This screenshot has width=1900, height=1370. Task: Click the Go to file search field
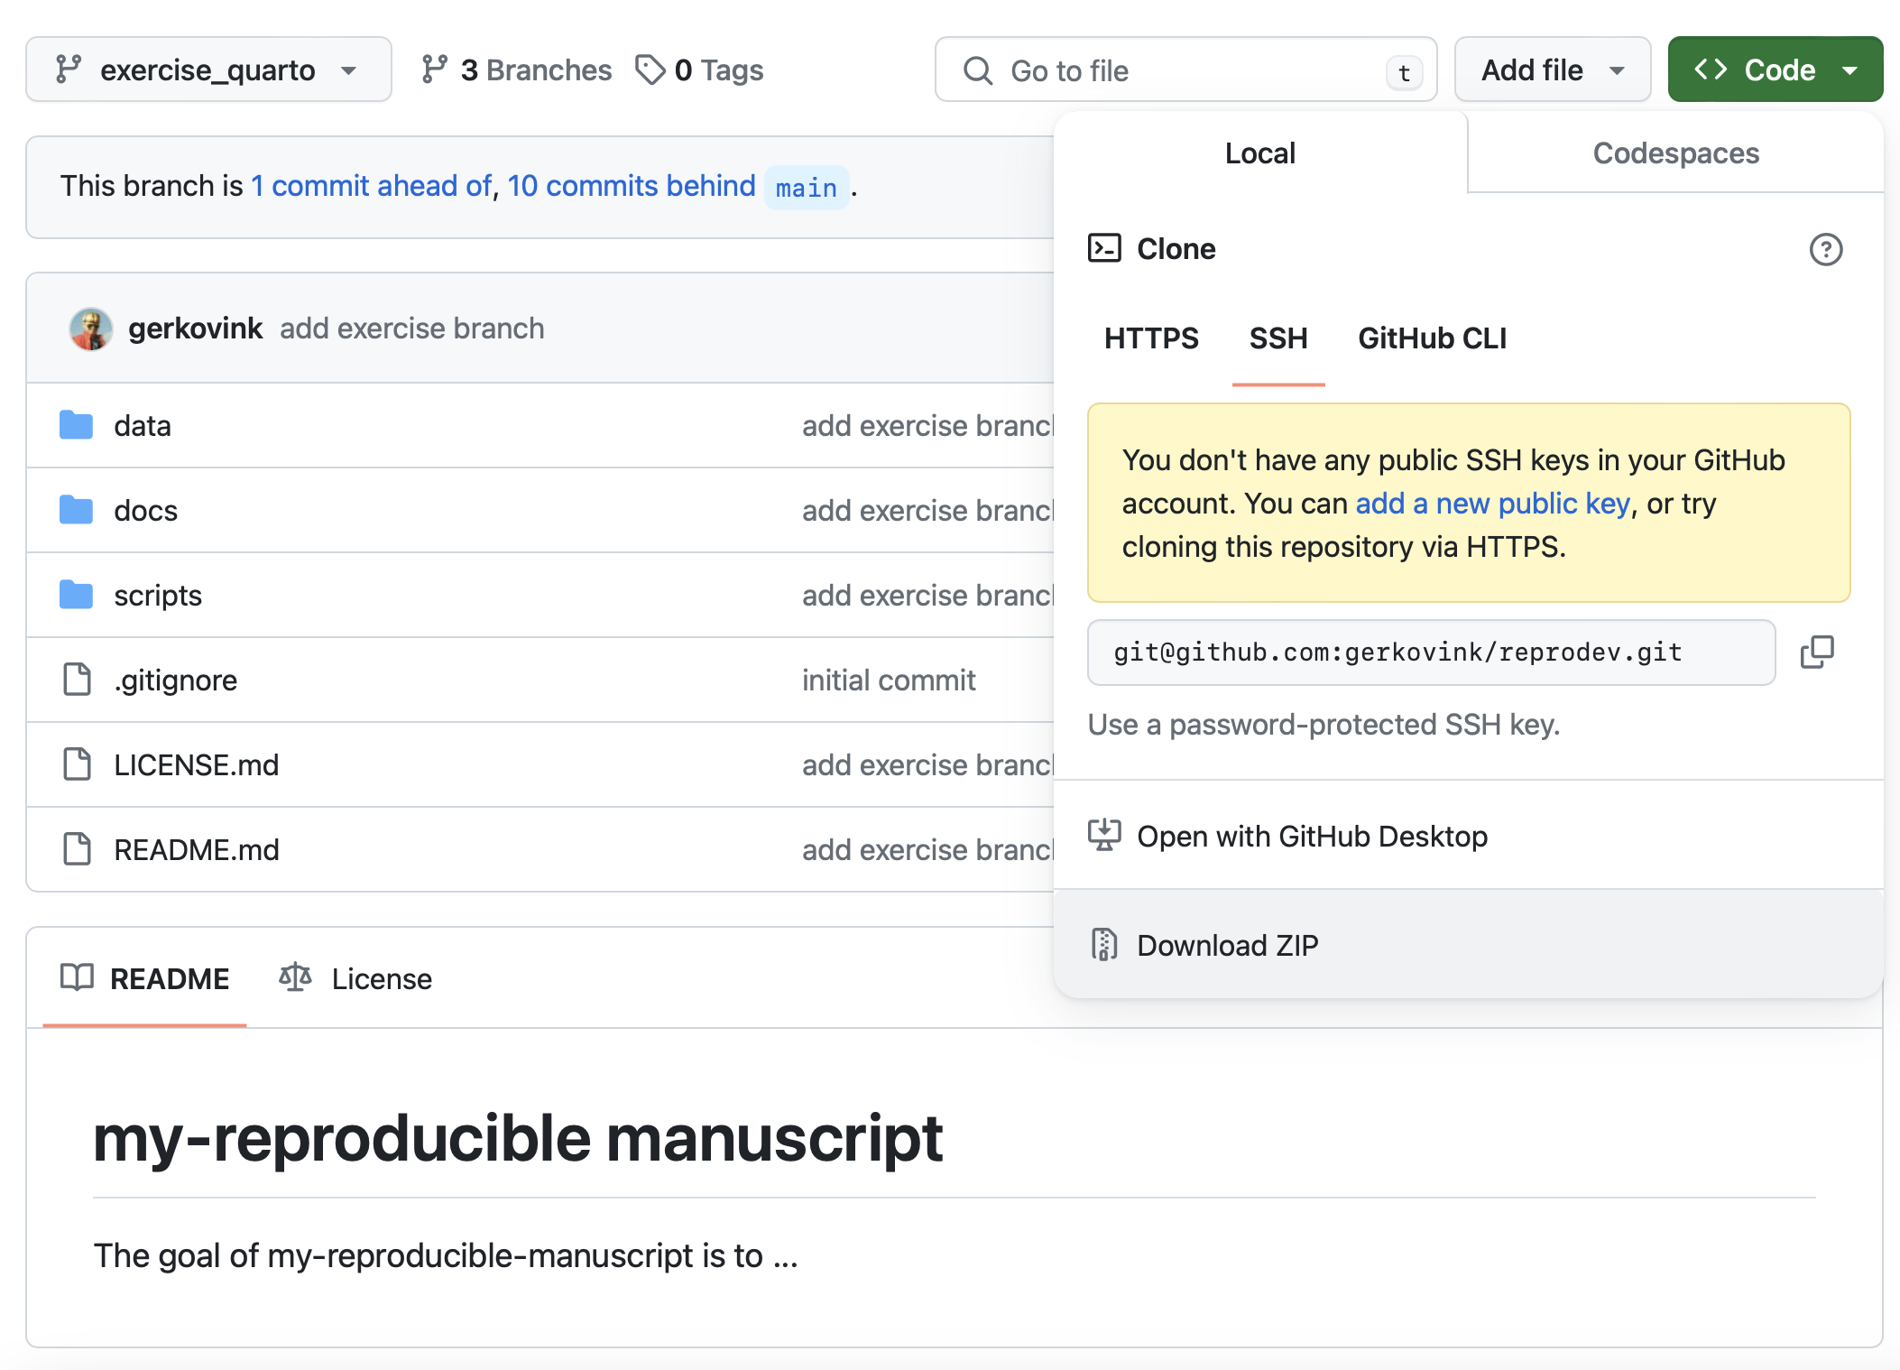(x=1185, y=69)
